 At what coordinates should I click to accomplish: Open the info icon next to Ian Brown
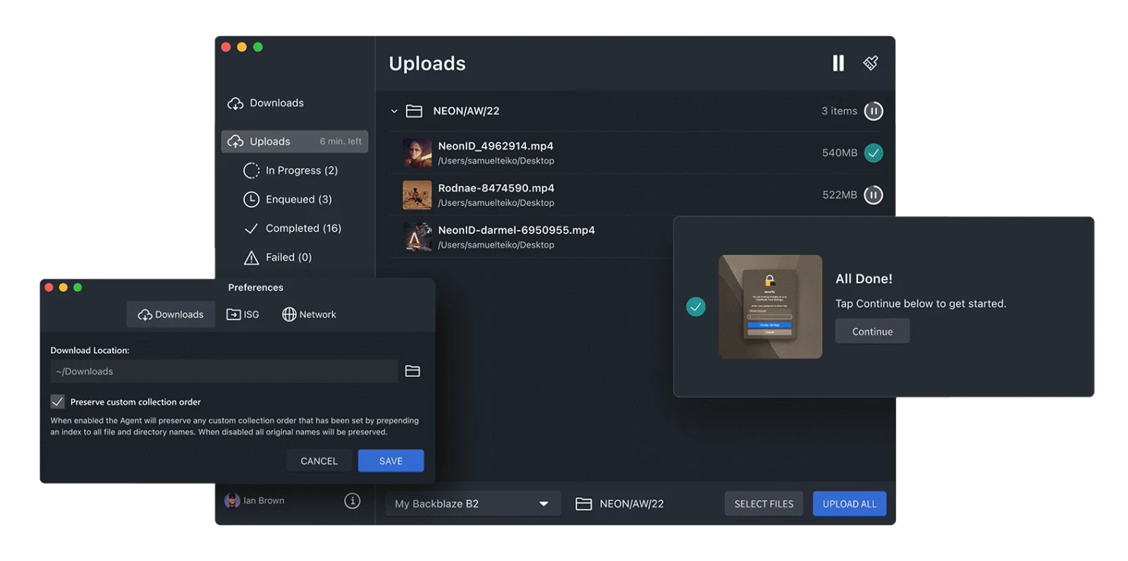pos(352,501)
